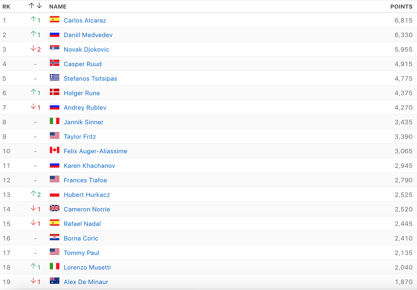Click the Australia flag beside Alex De Minaur
Image resolution: width=417 pixels, height=290 pixels.
coord(54,281)
